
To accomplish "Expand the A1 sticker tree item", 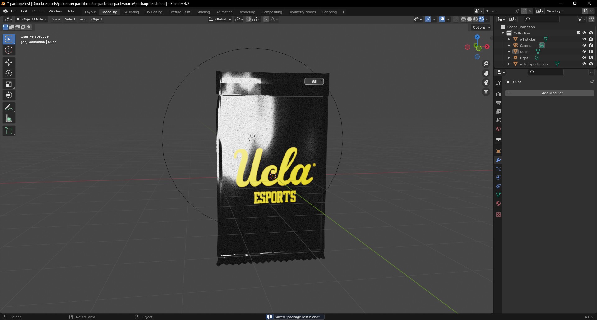I will click(509, 39).
